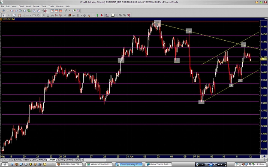Click the media player play button
Image resolution: width=268 pixels, height=167 pixels.
(x=211, y=164)
